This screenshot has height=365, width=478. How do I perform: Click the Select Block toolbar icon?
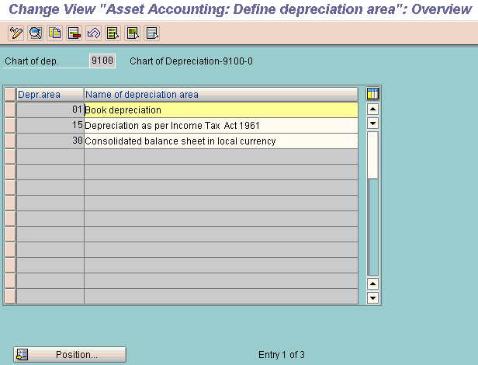132,33
